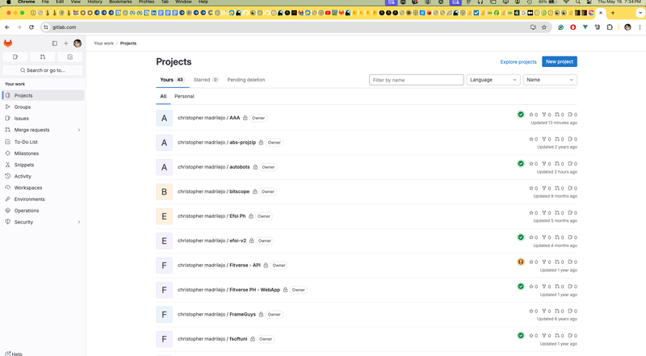The height and width of the screenshot is (356, 646).
Task: Switch to the Personal tab
Action: [x=184, y=96]
